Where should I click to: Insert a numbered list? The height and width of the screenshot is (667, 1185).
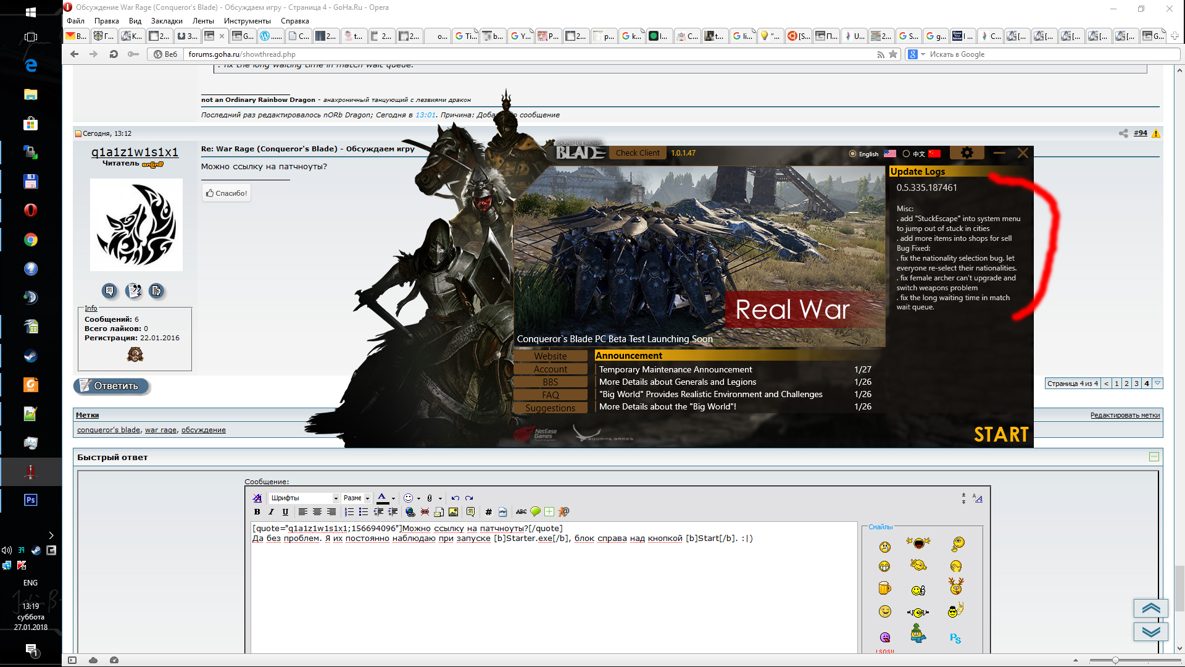(x=349, y=512)
